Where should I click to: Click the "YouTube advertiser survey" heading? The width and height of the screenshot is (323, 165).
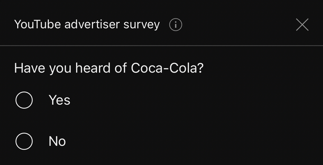(87, 25)
